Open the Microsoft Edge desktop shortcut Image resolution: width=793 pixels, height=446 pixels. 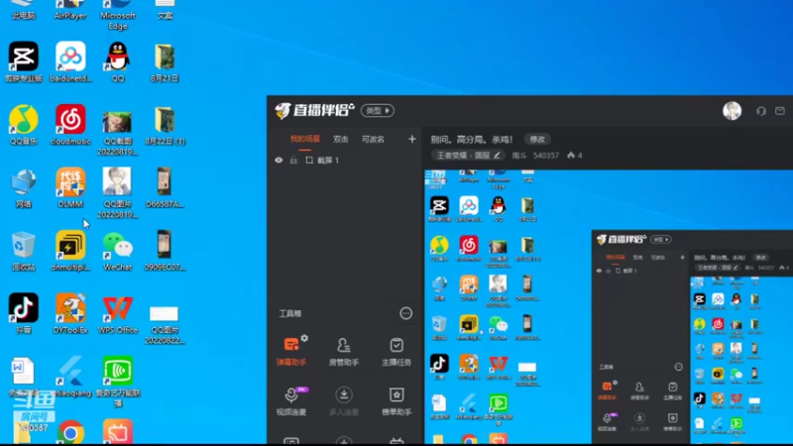pos(118,15)
